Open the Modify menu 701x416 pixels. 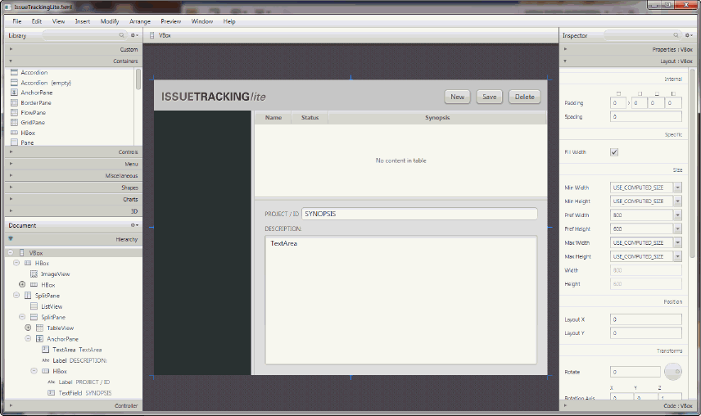pyautogui.click(x=110, y=21)
